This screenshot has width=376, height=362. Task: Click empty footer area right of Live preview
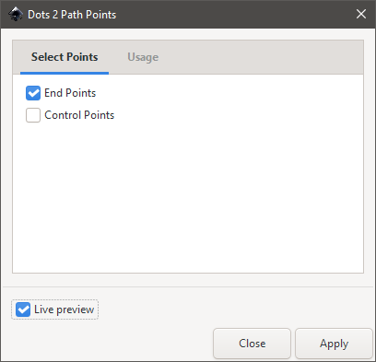[233, 309]
